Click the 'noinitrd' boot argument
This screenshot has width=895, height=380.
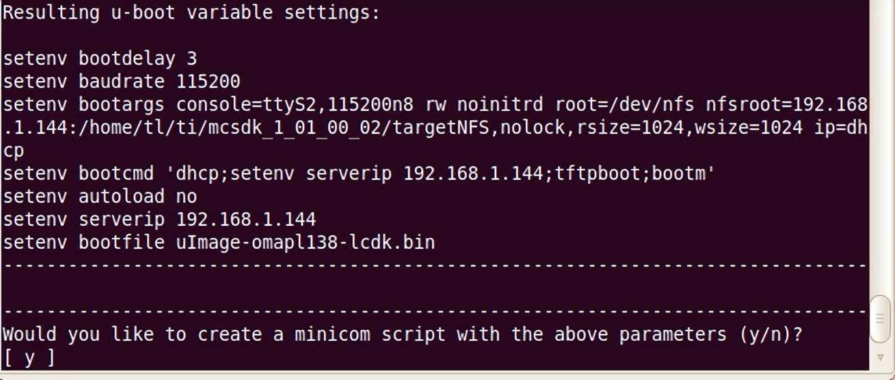(501, 104)
